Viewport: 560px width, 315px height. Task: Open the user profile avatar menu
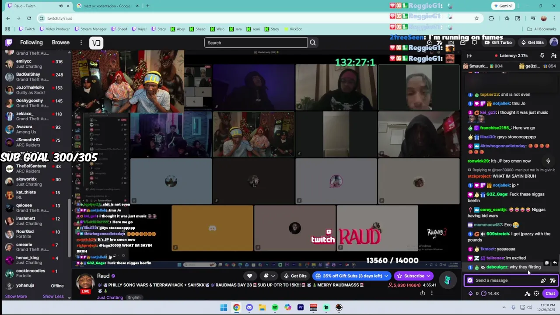554,42
